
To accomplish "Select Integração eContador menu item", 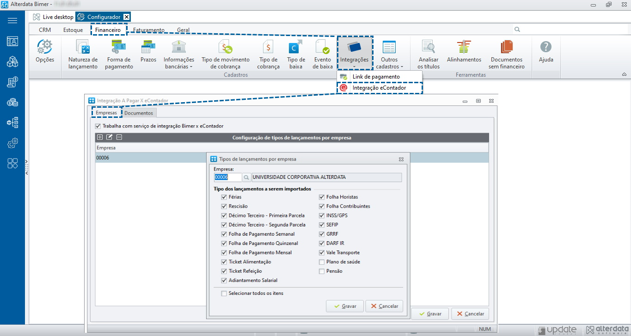I will click(379, 88).
